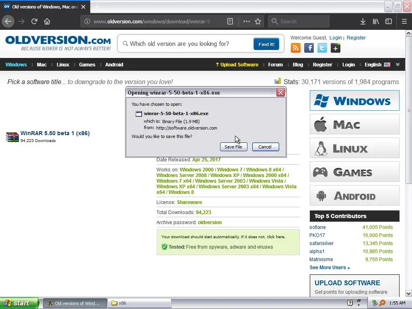Focus the 'Which old version' search field
This screenshot has width=412, height=309.
[x=187, y=43]
